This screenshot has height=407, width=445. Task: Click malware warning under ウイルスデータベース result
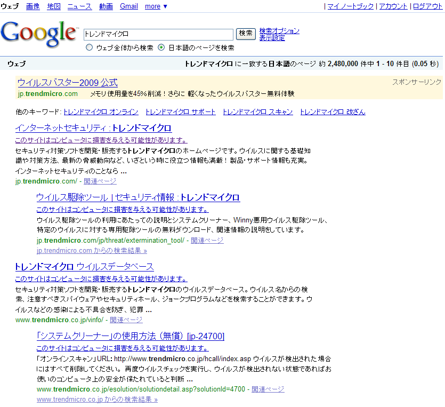(101, 278)
